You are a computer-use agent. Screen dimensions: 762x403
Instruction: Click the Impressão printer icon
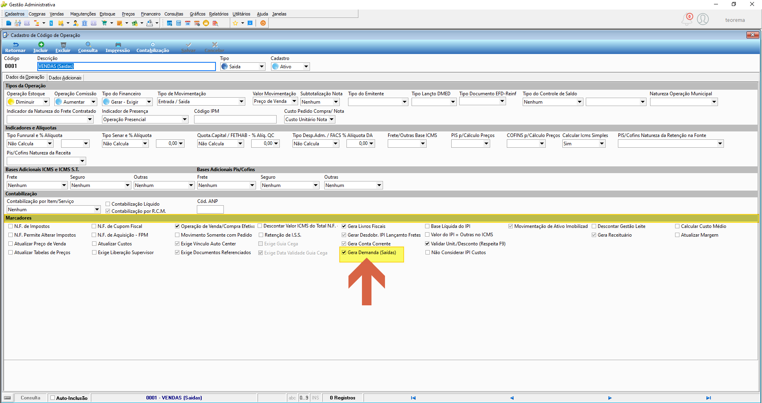point(118,45)
